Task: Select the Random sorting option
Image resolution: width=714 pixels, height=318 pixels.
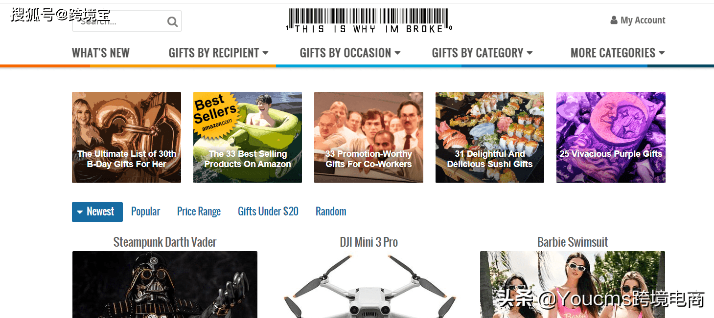Action: pyautogui.click(x=331, y=212)
